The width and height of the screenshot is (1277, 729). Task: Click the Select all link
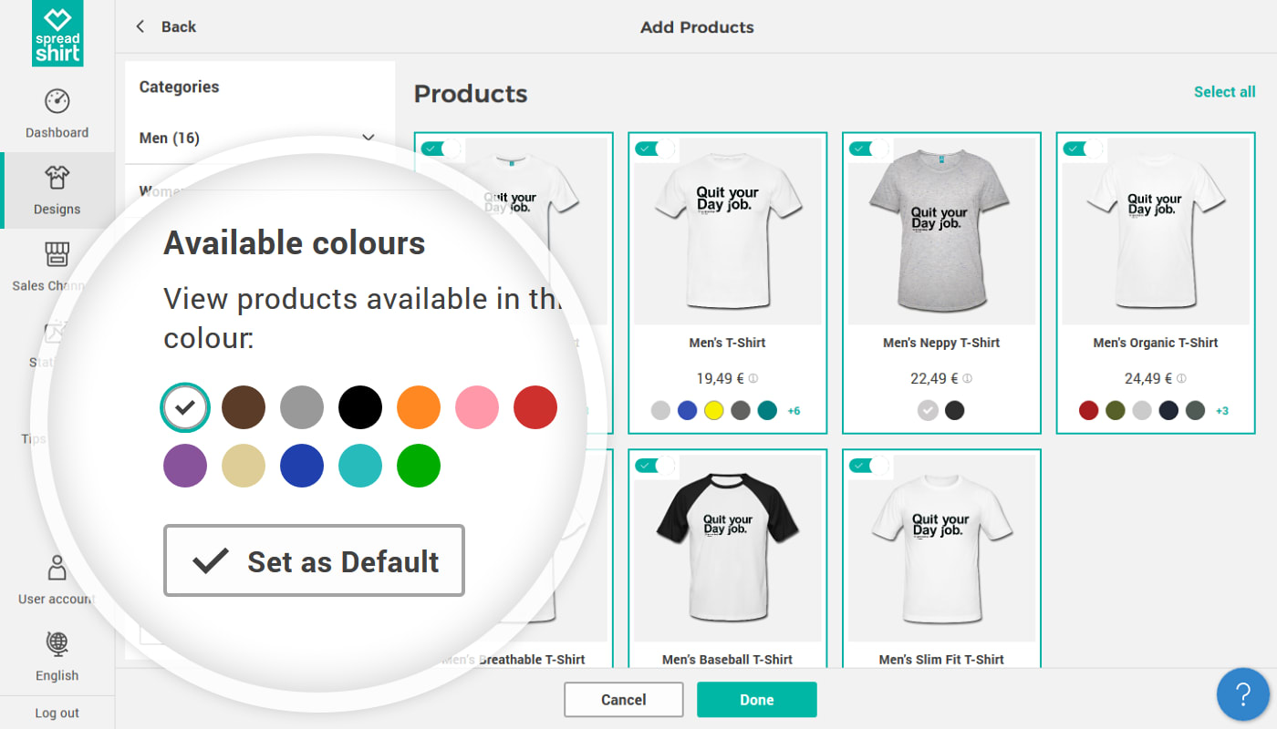tap(1224, 92)
